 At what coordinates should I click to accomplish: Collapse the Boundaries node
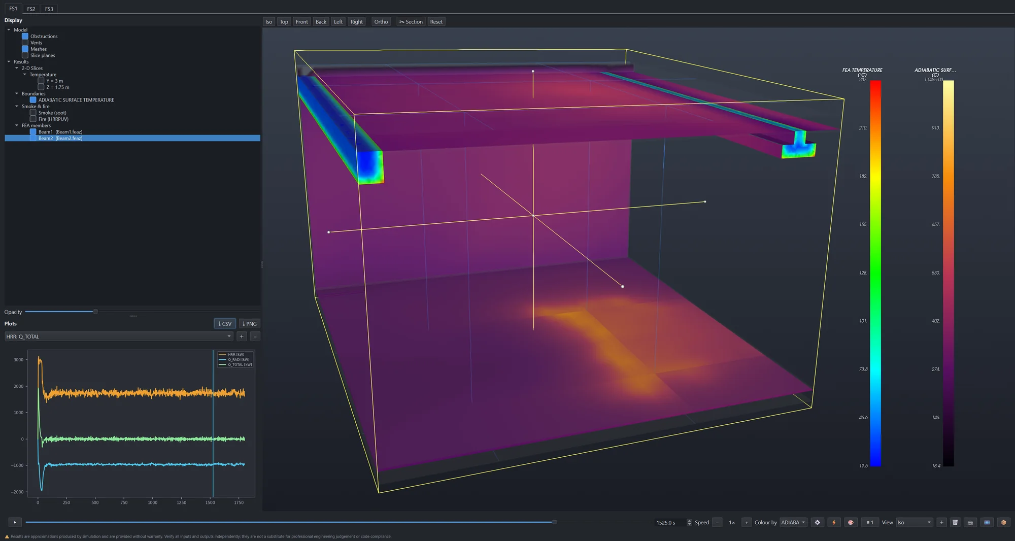17,93
